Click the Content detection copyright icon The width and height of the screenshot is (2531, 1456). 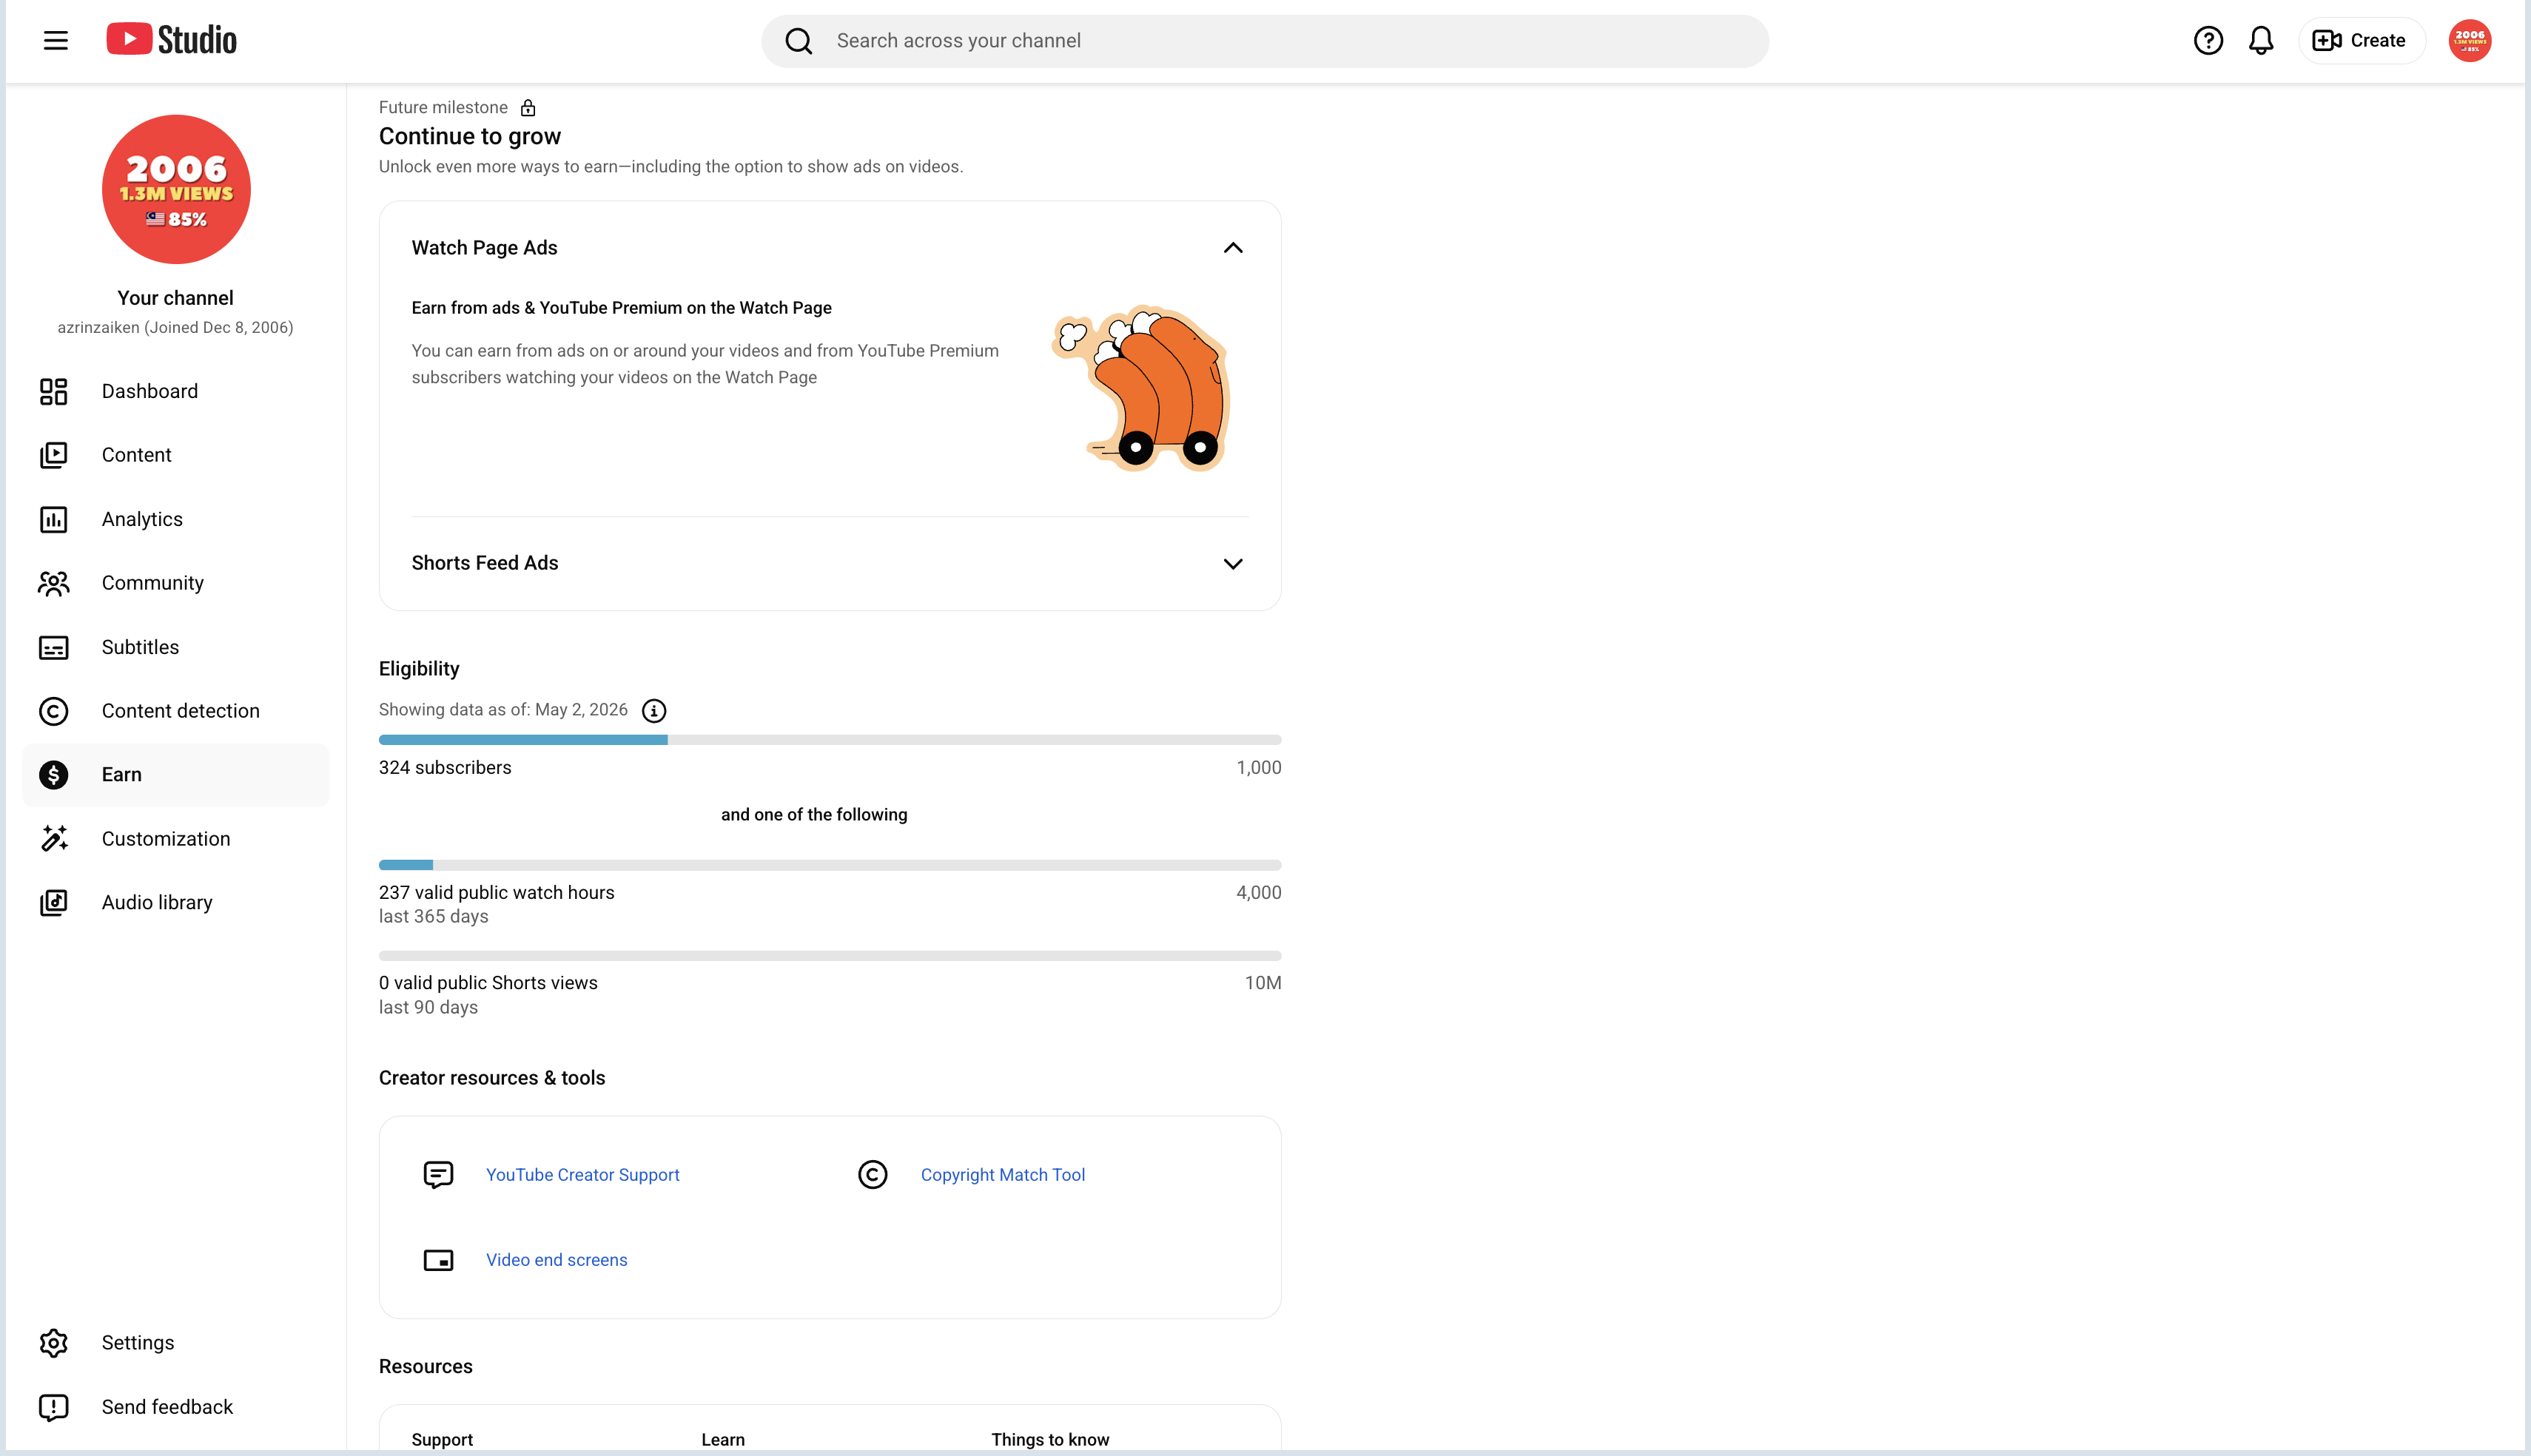tap(54, 711)
